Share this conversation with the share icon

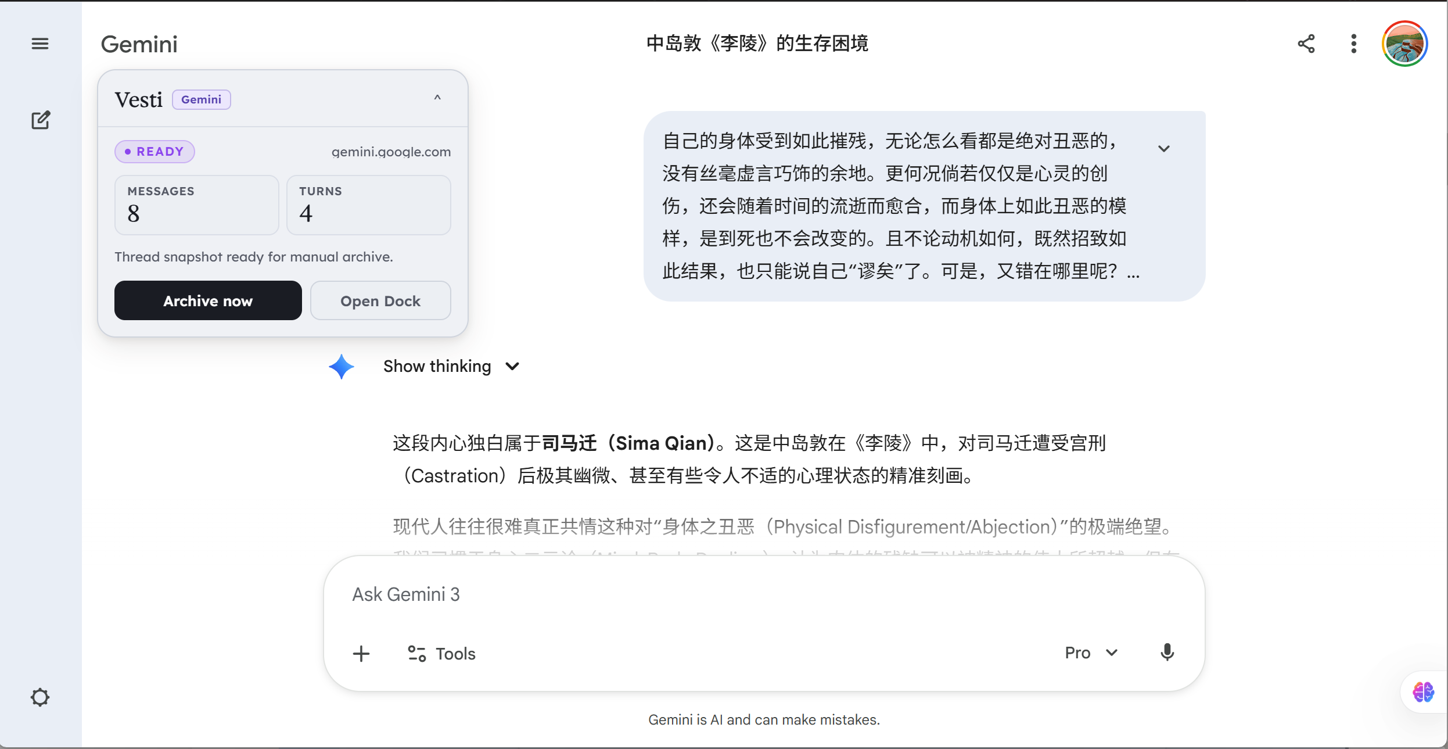click(1306, 44)
